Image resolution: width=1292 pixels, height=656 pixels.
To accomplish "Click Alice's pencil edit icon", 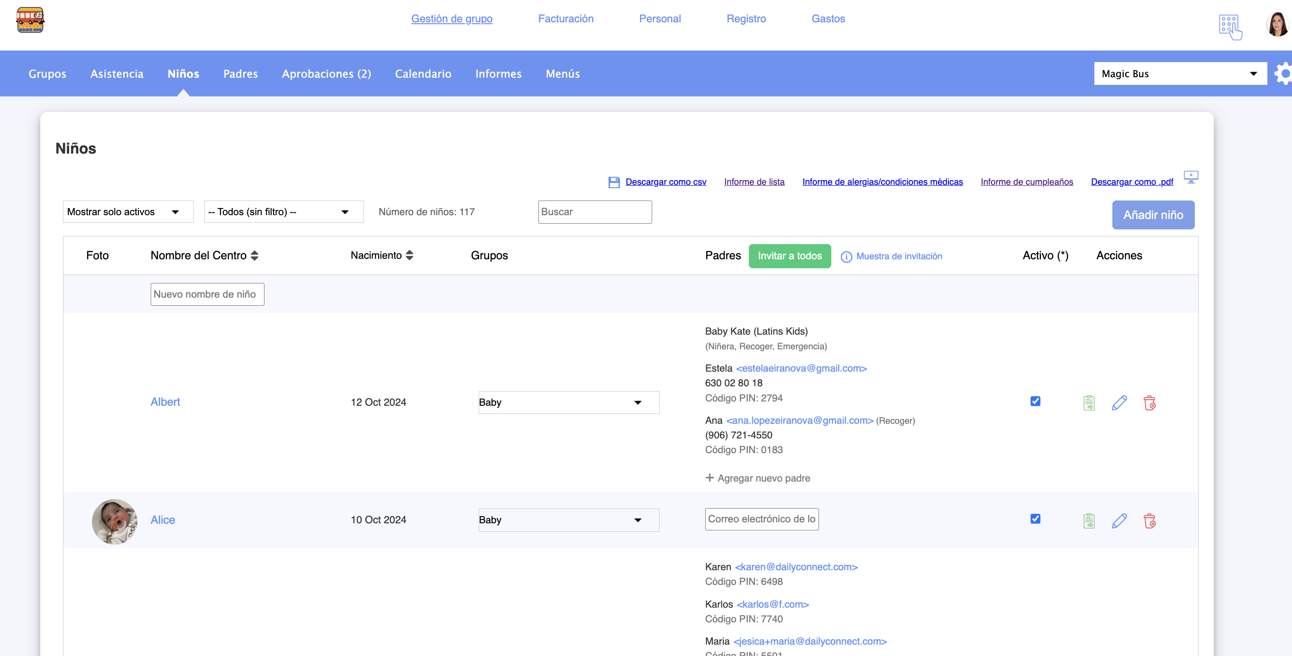I will pos(1119,520).
